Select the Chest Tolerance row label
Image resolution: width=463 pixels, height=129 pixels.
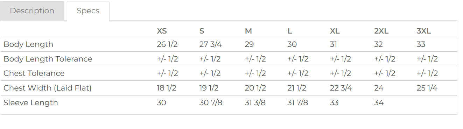click(34, 73)
